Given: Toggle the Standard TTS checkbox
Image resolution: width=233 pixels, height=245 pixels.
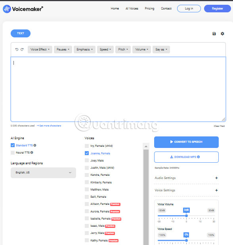Looking at the screenshot, I should click(x=13, y=145).
